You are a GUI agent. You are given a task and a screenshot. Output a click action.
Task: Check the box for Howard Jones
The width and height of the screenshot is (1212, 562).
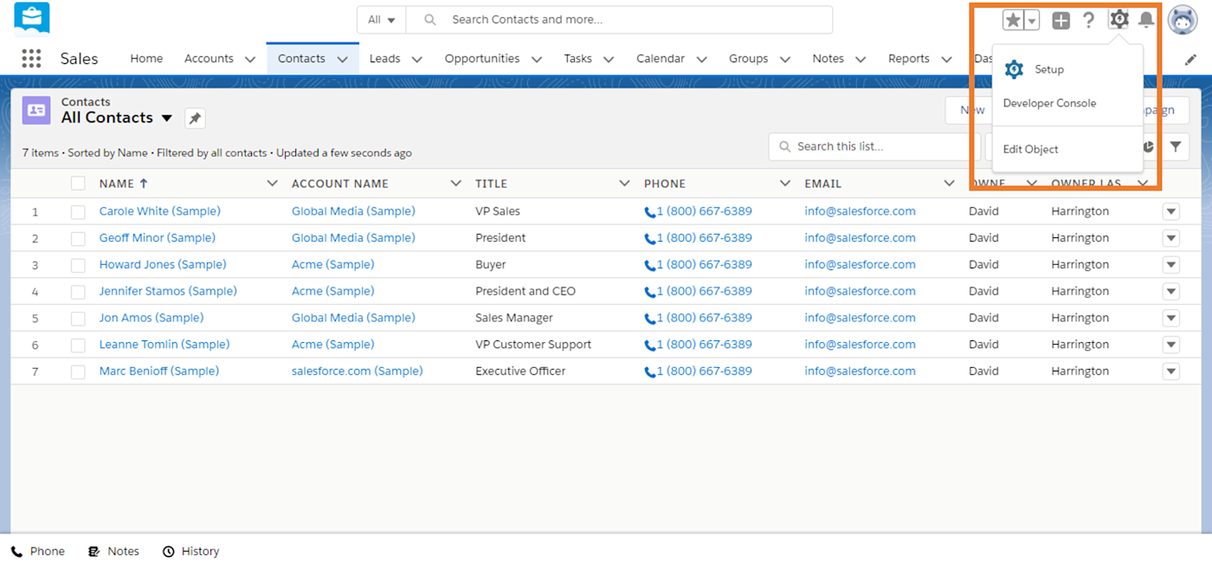[78, 266]
